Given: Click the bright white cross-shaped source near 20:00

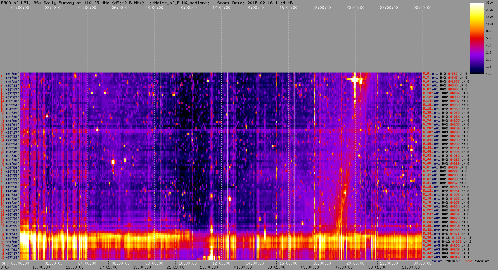Looking at the screenshot, I should click(355, 80).
